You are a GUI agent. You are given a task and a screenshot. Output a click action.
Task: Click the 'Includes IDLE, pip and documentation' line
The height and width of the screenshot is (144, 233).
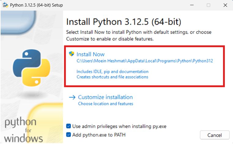tap(113, 72)
